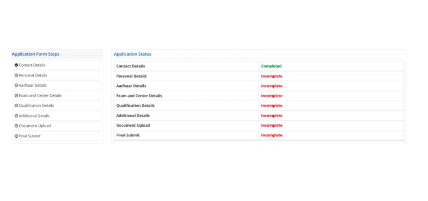This screenshot has width=428, height=201.
Task: Click the icon beside Exam and Center Details
Action: [16, 96]
